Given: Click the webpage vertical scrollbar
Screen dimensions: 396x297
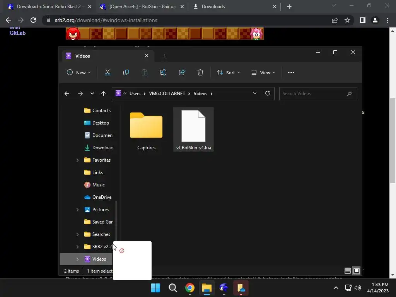Looking at the screenshot, I should coord(393,140).
